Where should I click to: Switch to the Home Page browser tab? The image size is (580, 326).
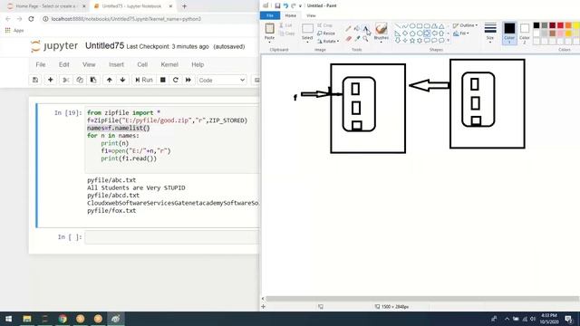coord(46,6)
